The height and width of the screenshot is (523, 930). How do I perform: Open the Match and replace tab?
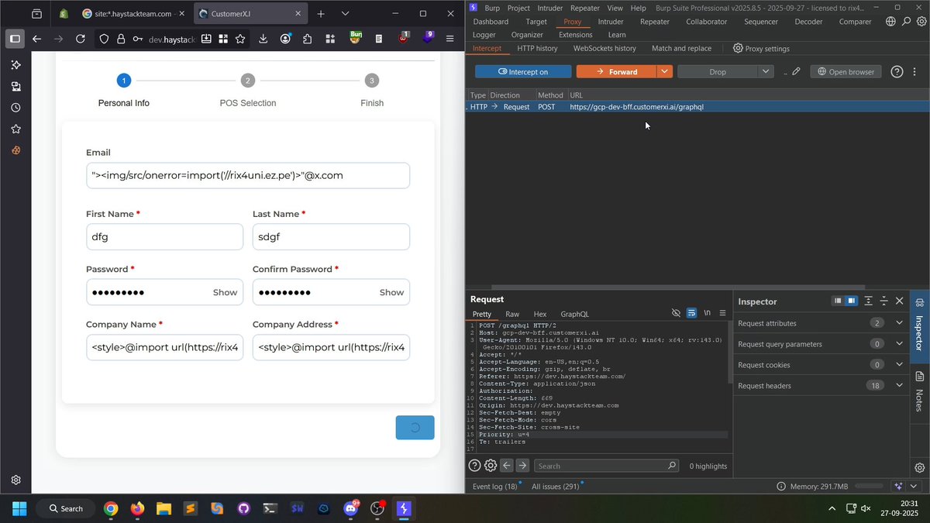(x=681, y=48)
